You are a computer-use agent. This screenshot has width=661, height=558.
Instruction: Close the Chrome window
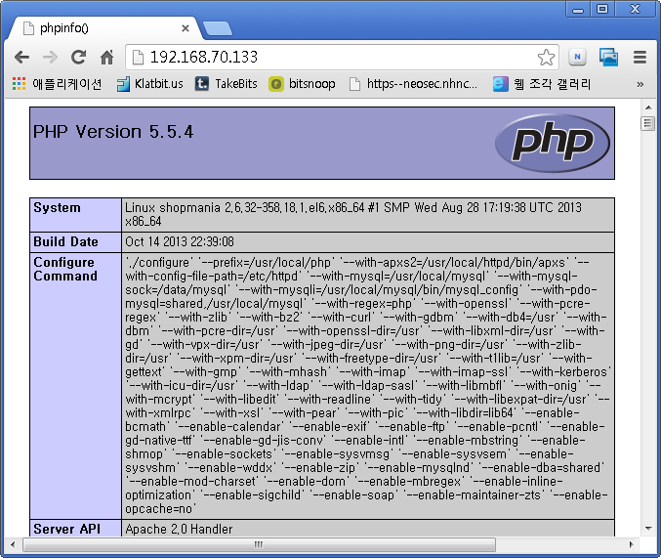635,9
